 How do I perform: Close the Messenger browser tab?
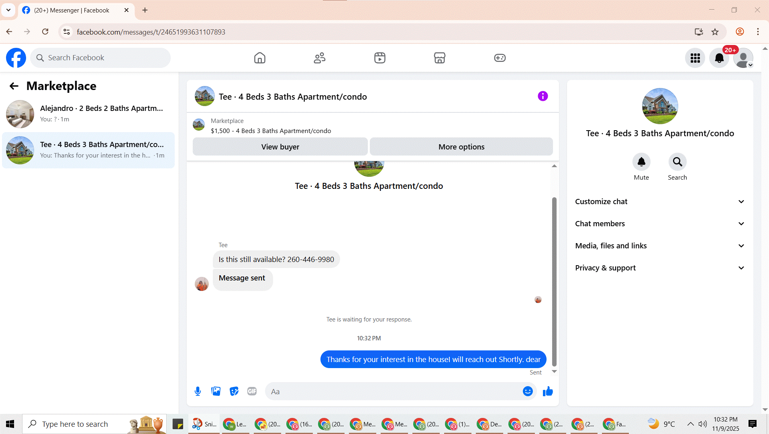point(126,10)
